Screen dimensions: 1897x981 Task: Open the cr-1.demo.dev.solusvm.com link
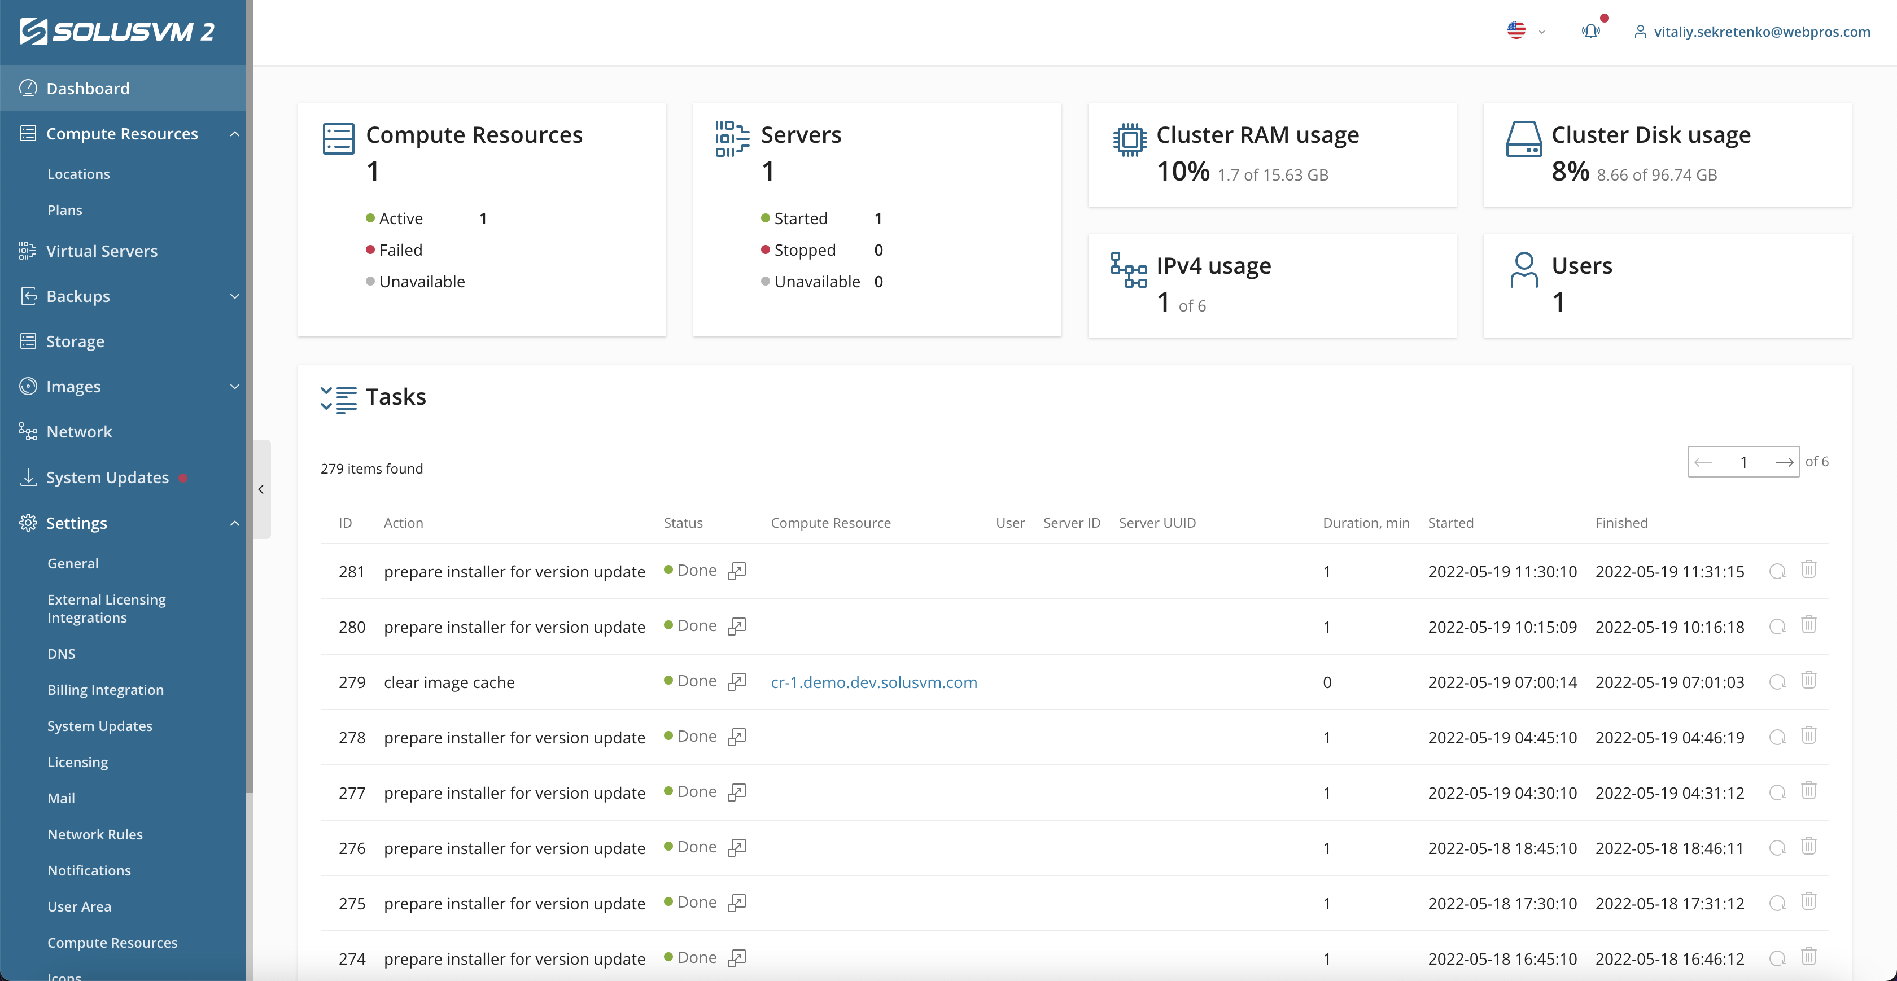[873, 682]
